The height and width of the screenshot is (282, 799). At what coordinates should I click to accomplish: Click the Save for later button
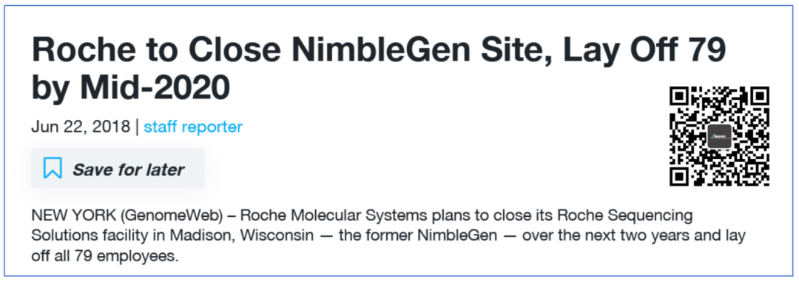click(118, 168)
